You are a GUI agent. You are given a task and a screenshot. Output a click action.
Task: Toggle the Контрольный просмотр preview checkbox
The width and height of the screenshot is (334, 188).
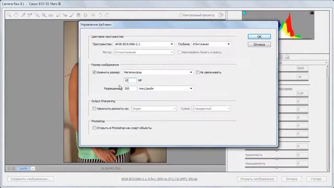click(x=181, y=15)
